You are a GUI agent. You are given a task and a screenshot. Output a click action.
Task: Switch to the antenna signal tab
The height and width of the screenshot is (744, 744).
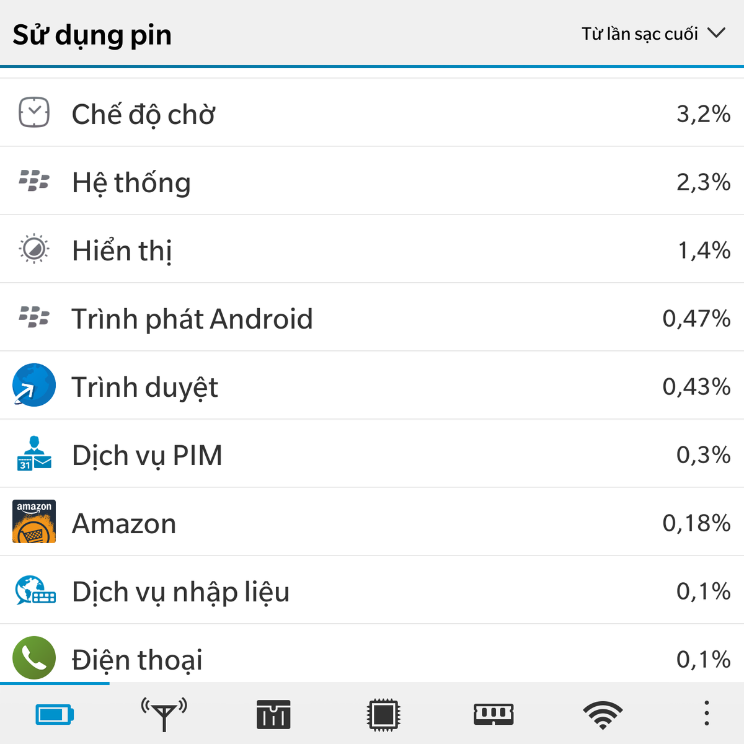[164, 714]
